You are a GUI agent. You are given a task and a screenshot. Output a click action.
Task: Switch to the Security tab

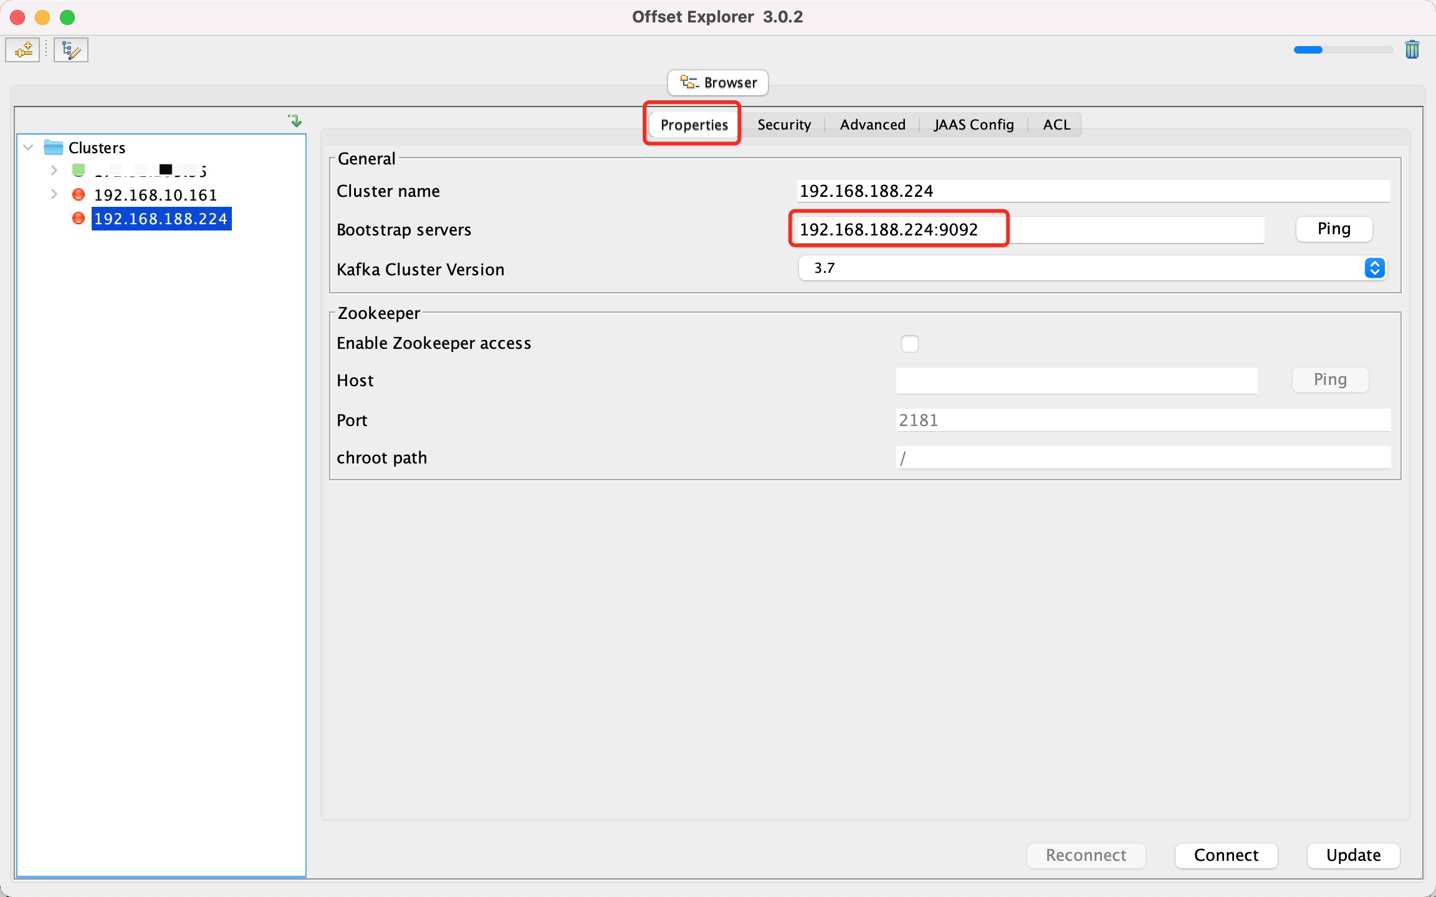(x=783, y=125)
